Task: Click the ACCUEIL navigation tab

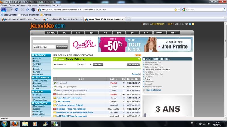Action: point(51,33)
